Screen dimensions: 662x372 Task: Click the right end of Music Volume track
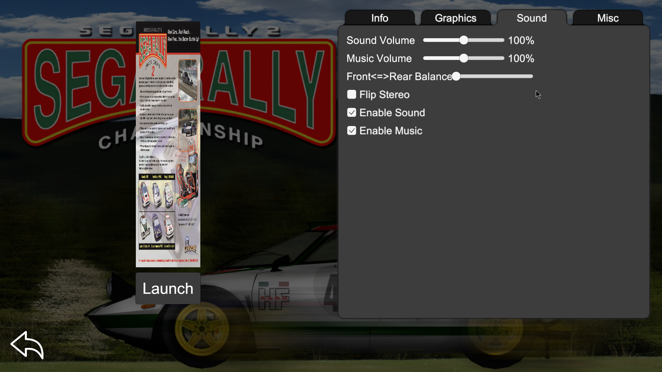(x=502, y=58)
